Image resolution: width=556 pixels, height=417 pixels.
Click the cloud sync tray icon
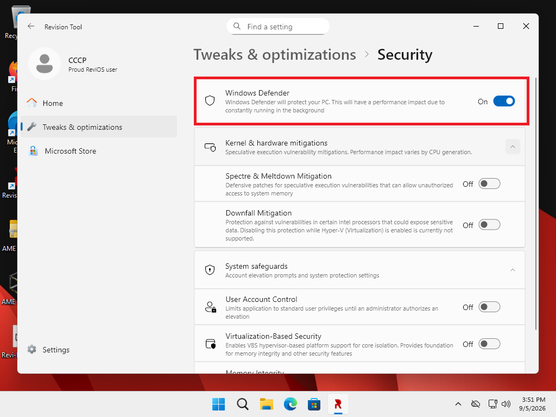476,404
